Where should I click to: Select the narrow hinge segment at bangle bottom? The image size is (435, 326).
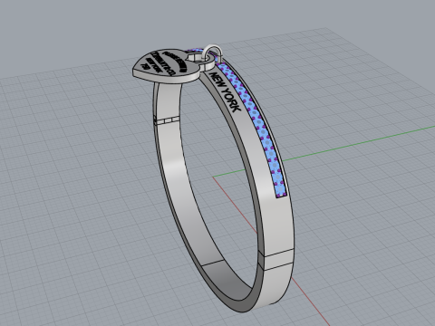(x=278, y=260)
